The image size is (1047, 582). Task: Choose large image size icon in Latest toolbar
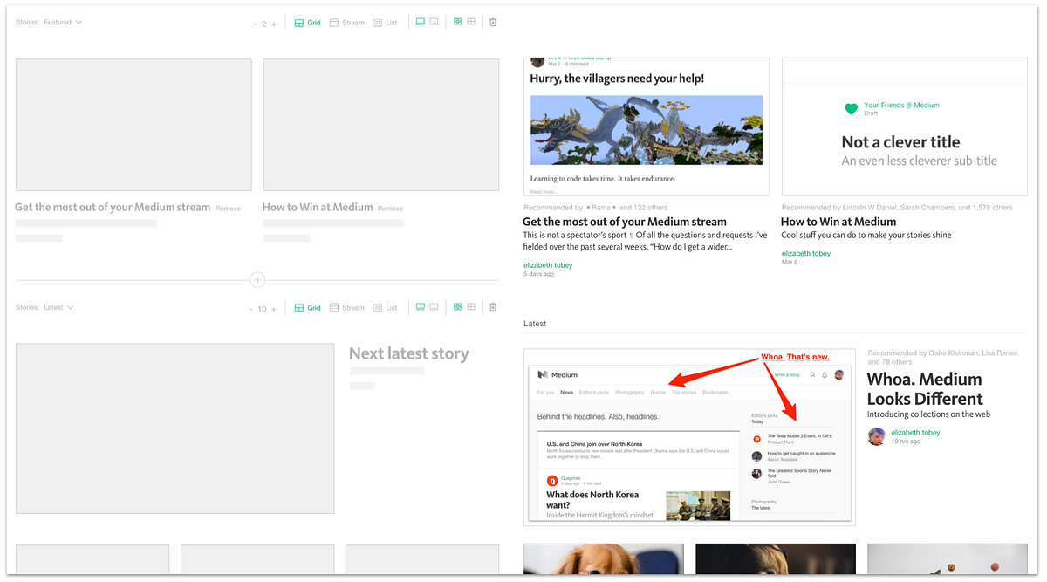[x=421, y=306]
